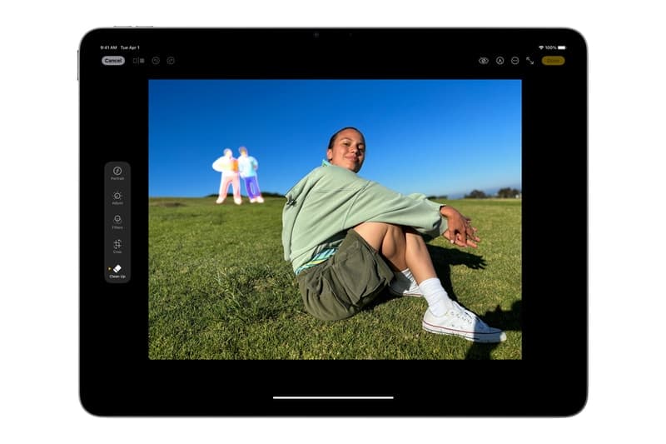Tap the home indicator bar
Image resolution: width=666 pixels, height=444 pixels.
pos(333,397)
